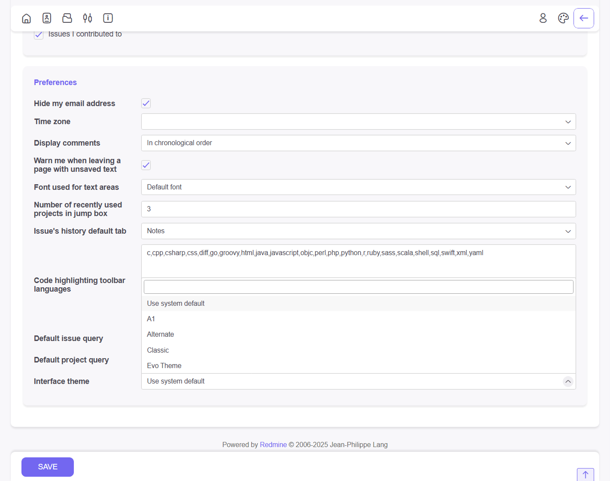The image size is (610, 481).
Task: Toggle Warn me when leaving page checkbox
Action: 146,165
